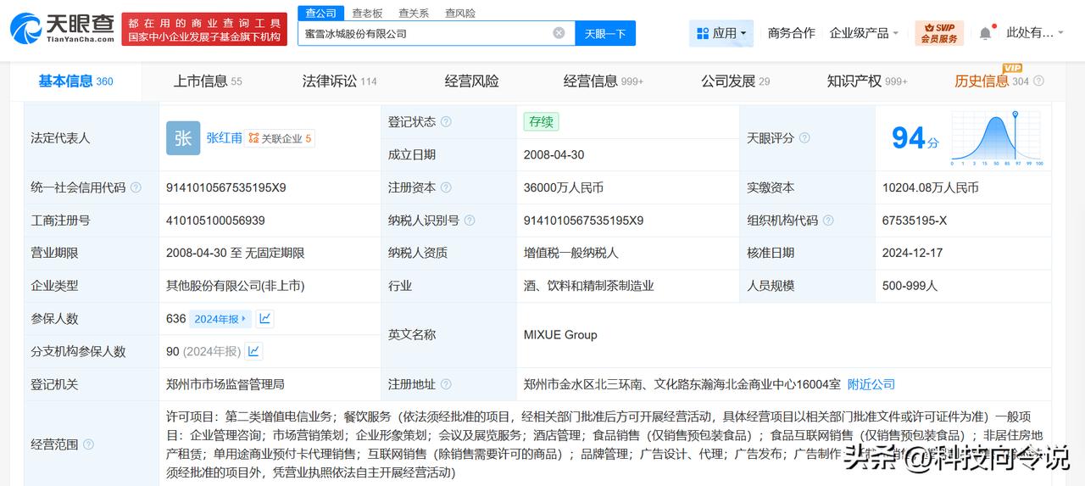Image resolution: width=1085 pixels, height=486 pixels.
Task: Click the 存续 status tag
Action: [541, 122]
